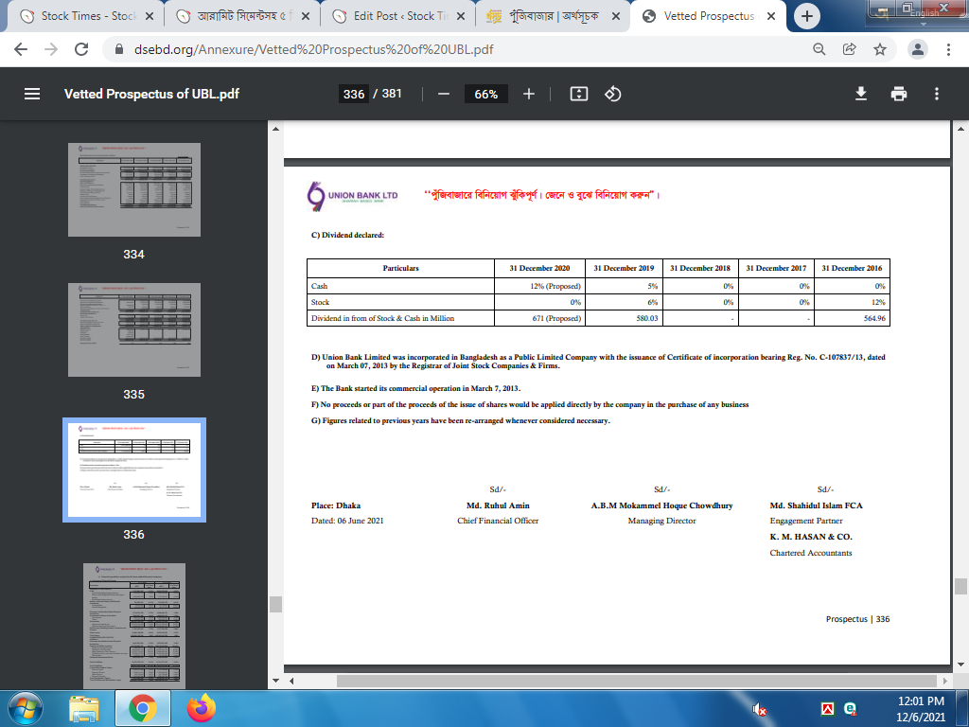The image size is (969, 727).
Task: Download the PDF file
Action: point(861,94)
